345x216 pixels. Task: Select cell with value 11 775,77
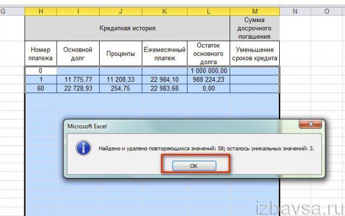click(78, 80)
